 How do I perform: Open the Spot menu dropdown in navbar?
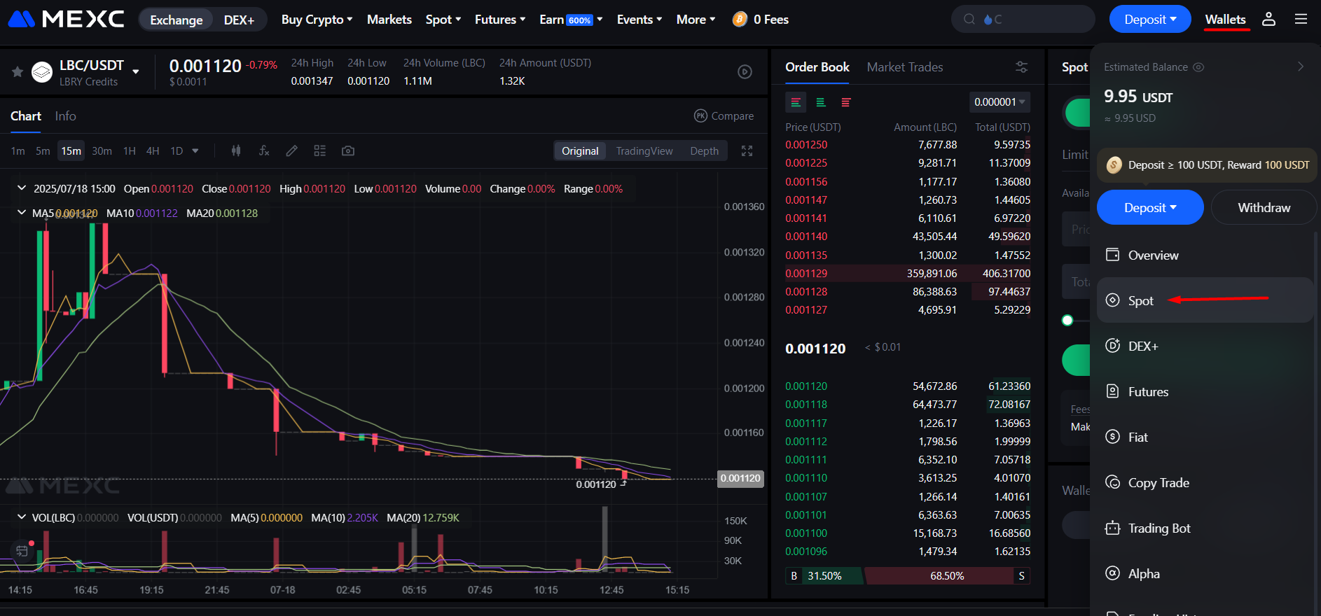pos(443,20)
